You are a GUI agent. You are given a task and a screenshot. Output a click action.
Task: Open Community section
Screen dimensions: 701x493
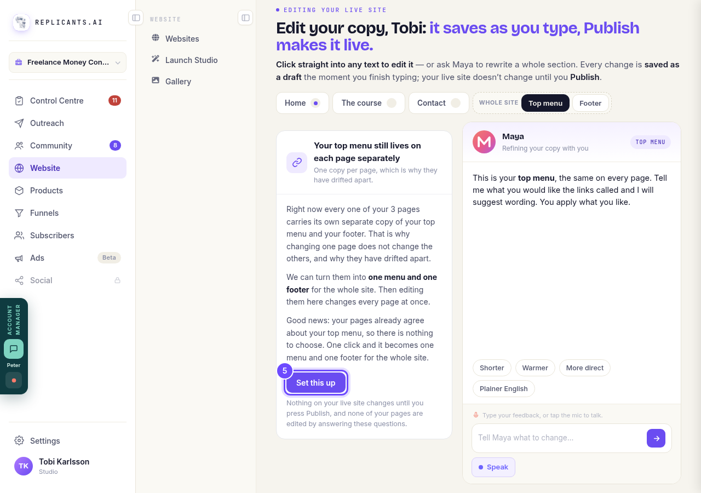pyautogui.click(x=67, y=145)
